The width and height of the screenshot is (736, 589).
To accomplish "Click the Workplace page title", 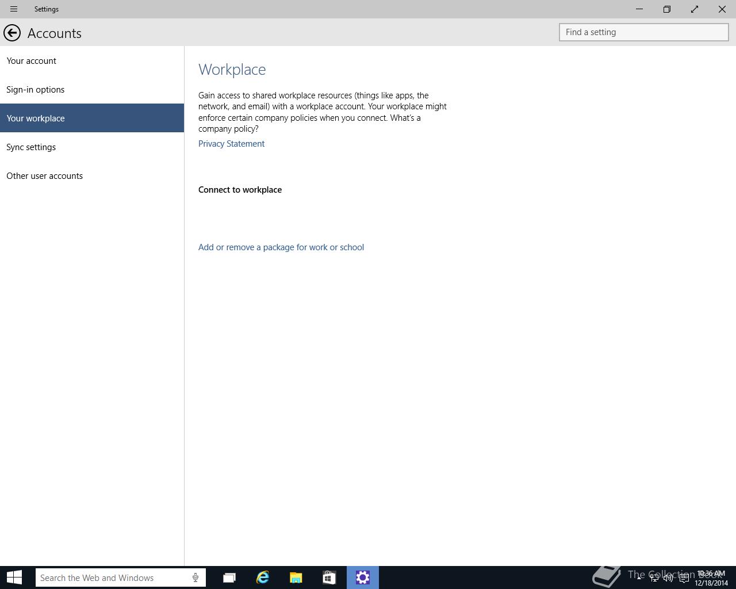I will 232,70.
